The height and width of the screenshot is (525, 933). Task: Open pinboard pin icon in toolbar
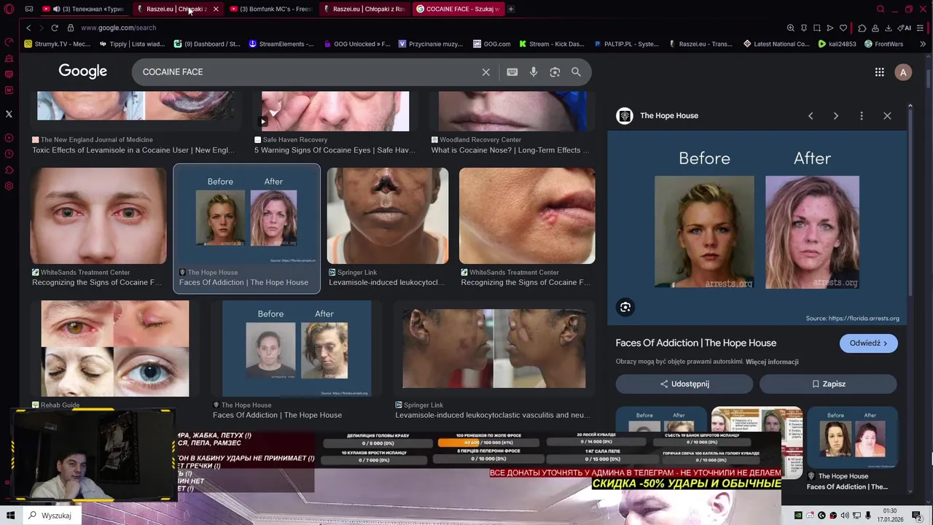(804, 28)
